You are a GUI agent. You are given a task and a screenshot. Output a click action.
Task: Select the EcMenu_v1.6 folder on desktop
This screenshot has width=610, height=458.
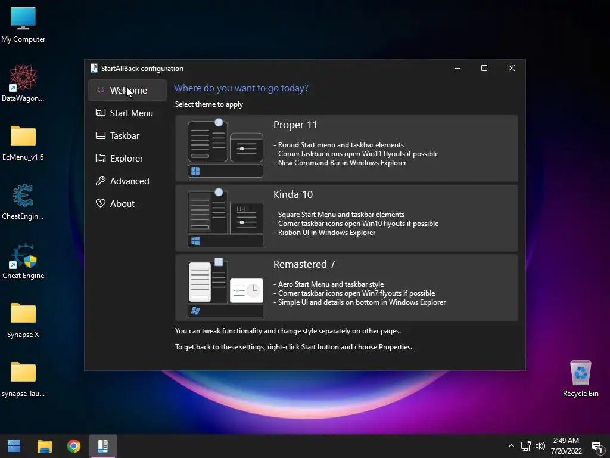(x=23, y=143)
